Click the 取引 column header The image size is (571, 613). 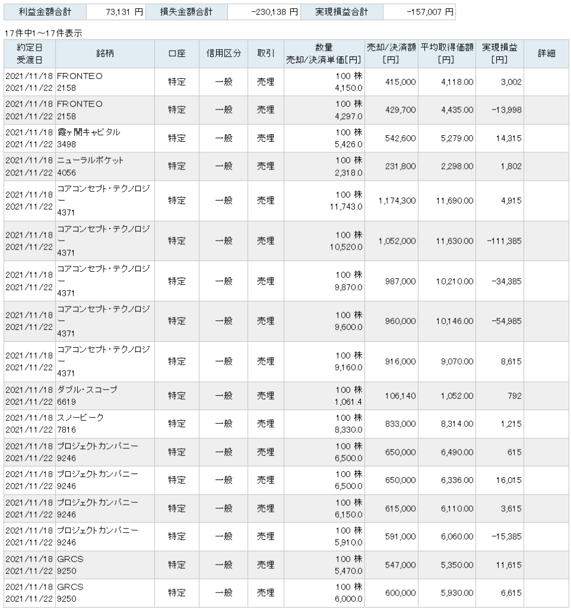(x=266, y=53)
